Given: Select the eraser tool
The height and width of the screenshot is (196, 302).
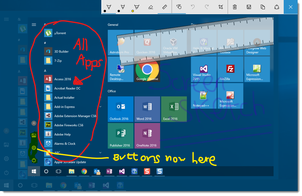Looking at the screenshot, I should (150, 7).
